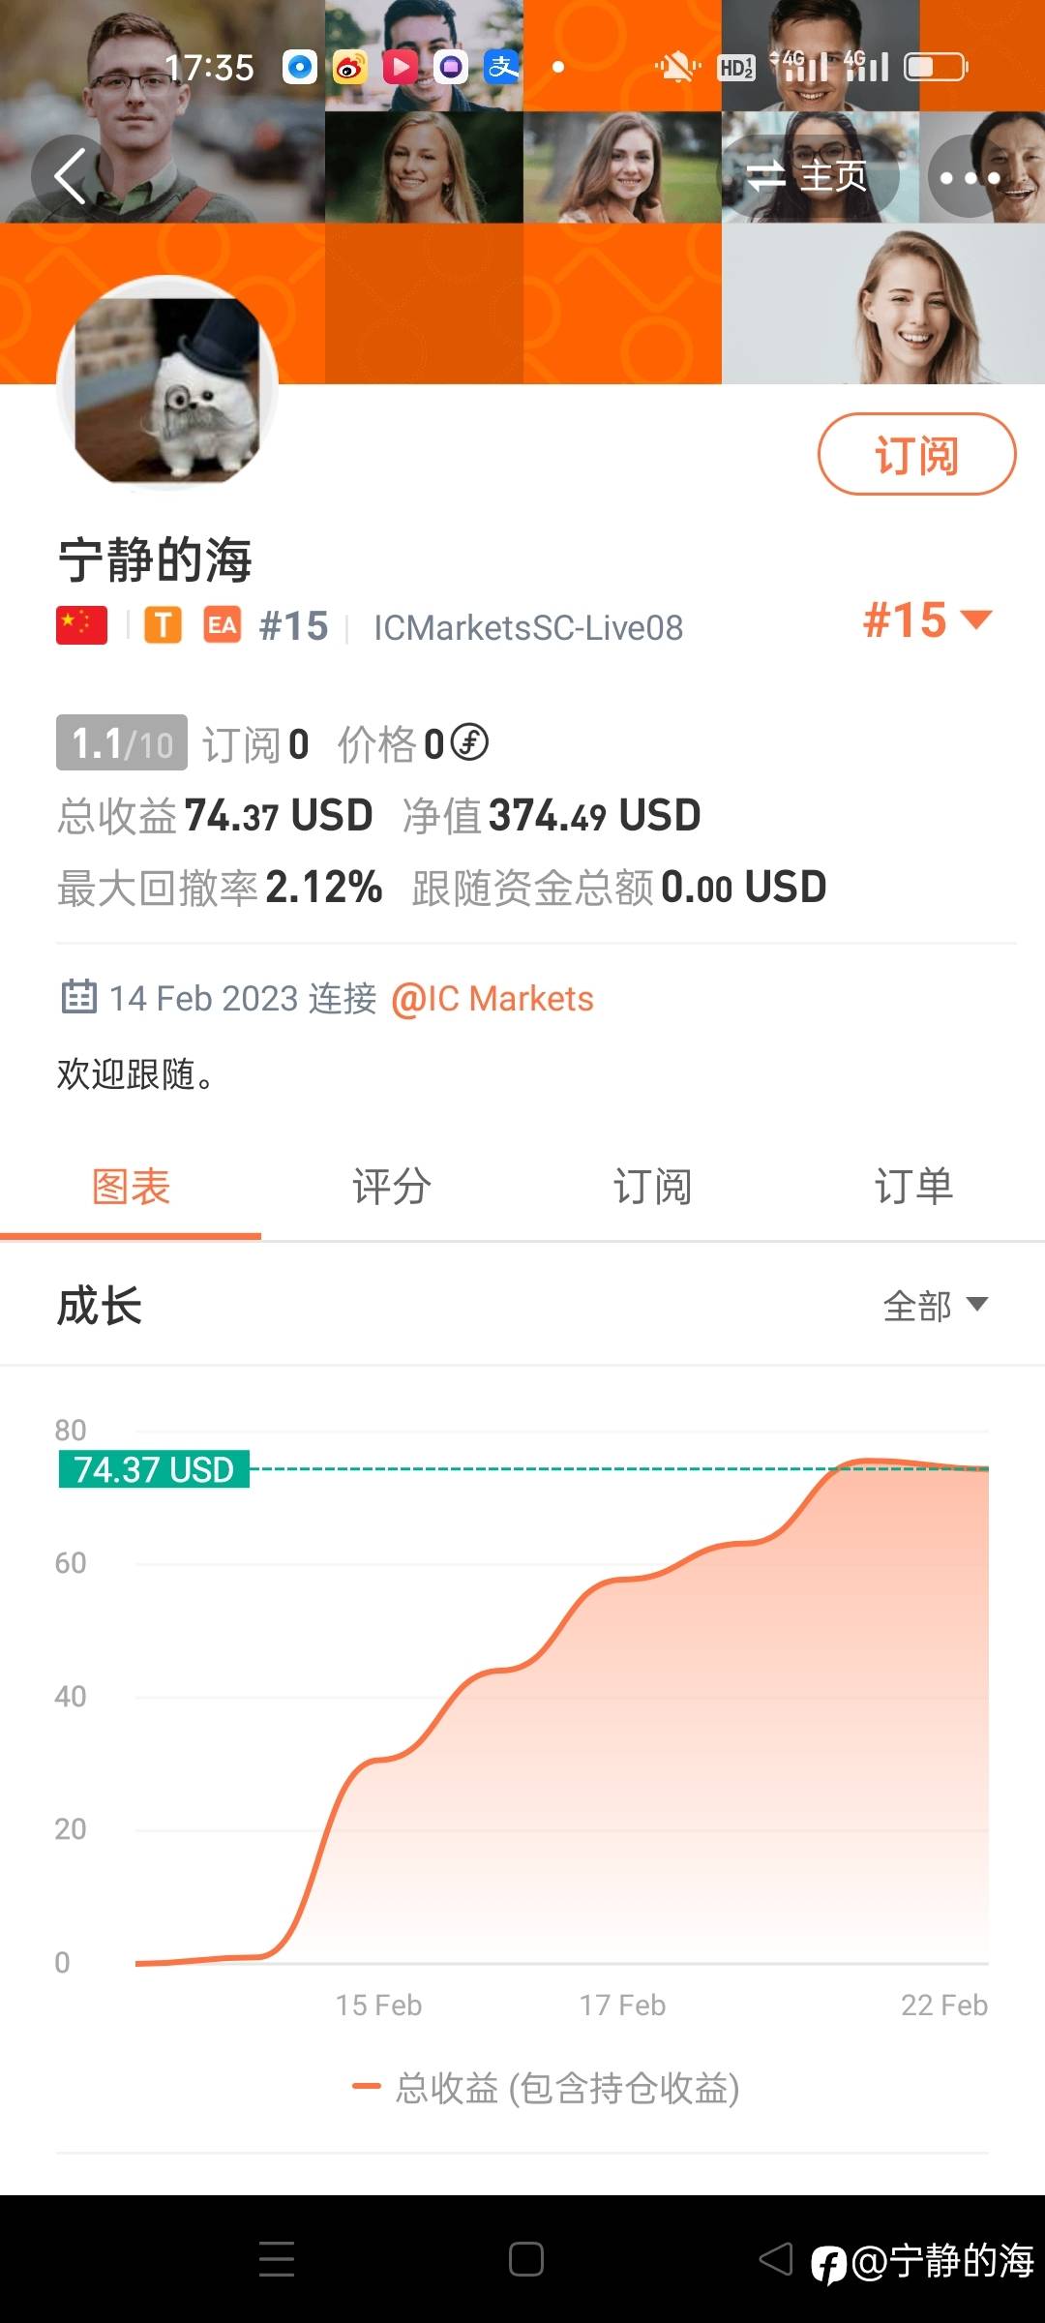The width and height of the screenshot is (1045, 2323).
Task: Open the @IC Markets broker link
Action: pos(493,999)
